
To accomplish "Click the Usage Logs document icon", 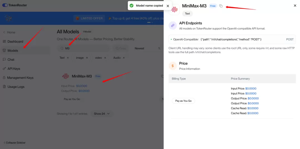I will [4, 87].
